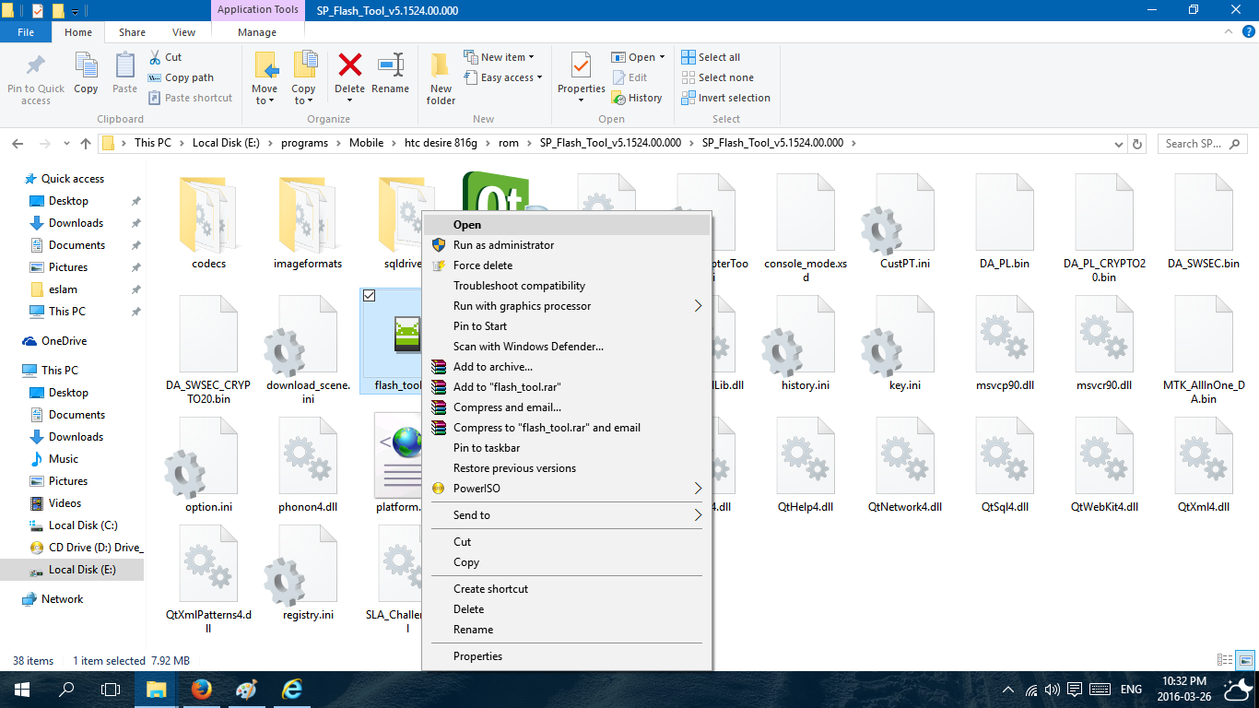Click the Windows Start button
This screenshot has height=708, width=1259.
click(x=21, y=690)
